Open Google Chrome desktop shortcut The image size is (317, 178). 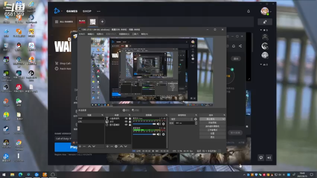pyautogui.click(x=19, y=145)
